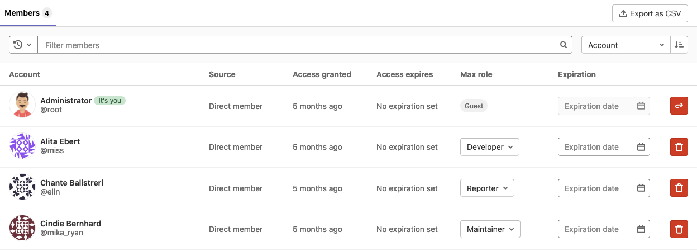Open Alita Ebert's profile link
This screenshot has height=251, width=697.
[60, 141]
